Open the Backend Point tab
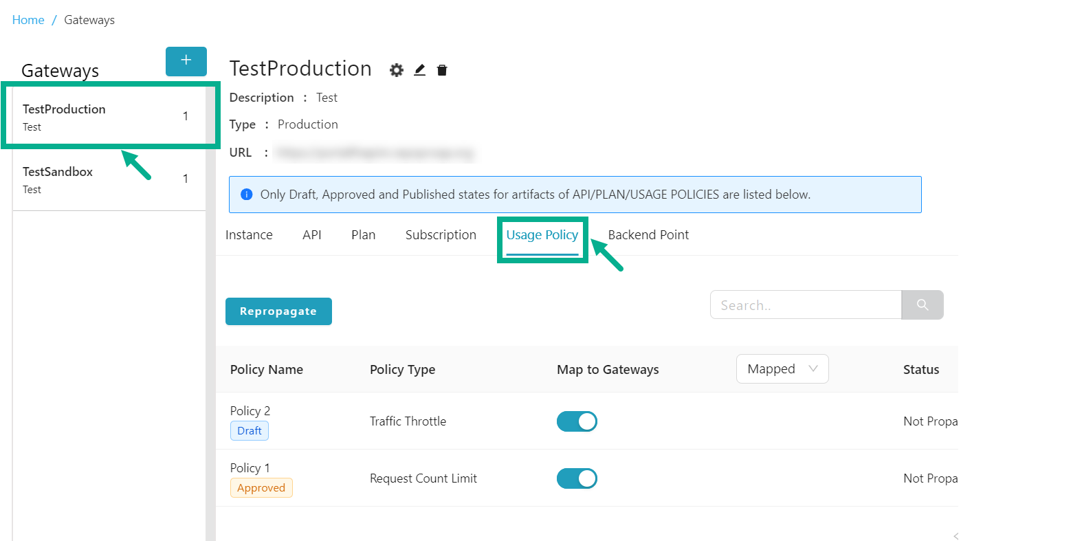Image resolution: width=1082 pixels, height=541 pixels. pos(648,235)
